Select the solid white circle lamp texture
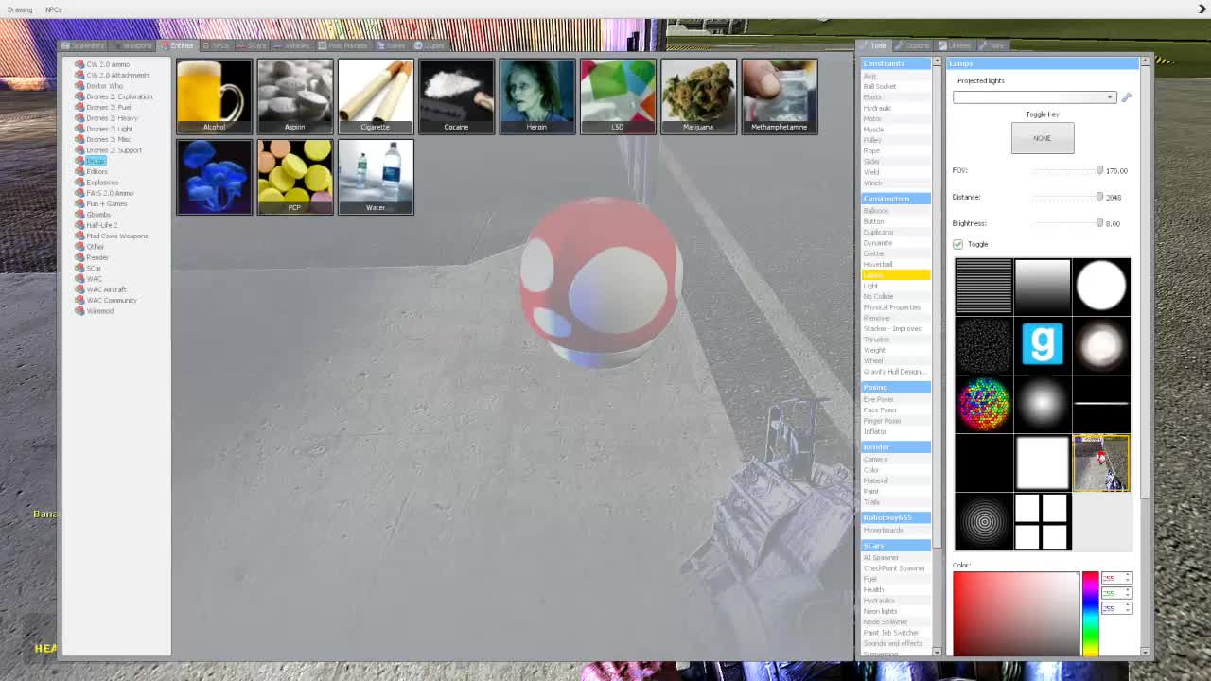Image resolution: width=1211 pixels, height=681 pixels. tap(1101, 286)
